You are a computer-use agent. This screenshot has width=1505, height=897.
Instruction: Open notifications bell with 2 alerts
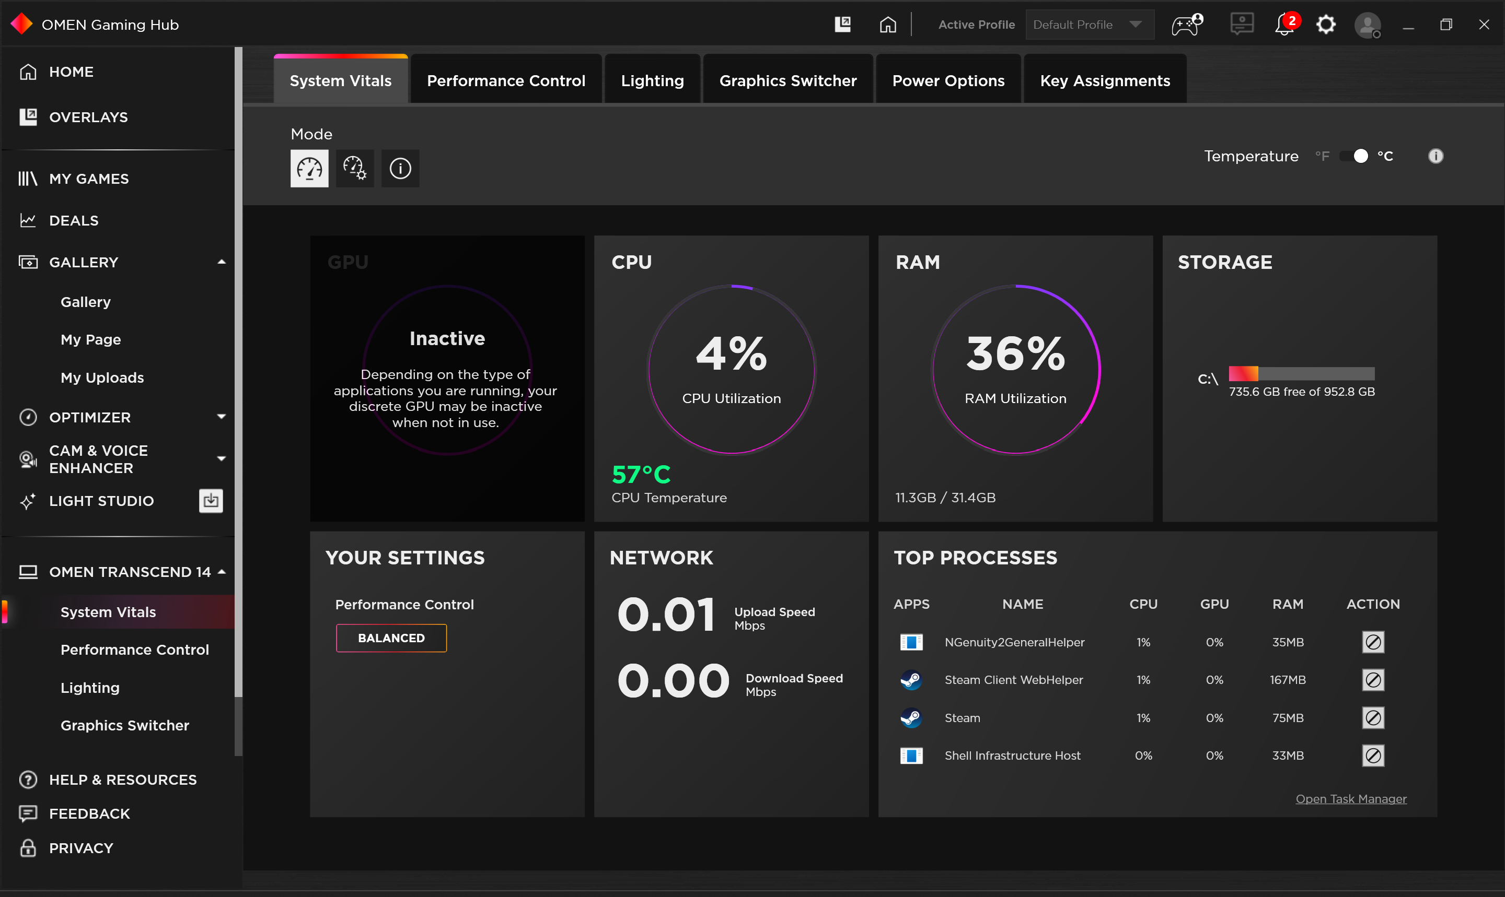(1286, 25)
